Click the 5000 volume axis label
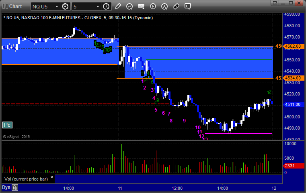 [x=289, y=158]
